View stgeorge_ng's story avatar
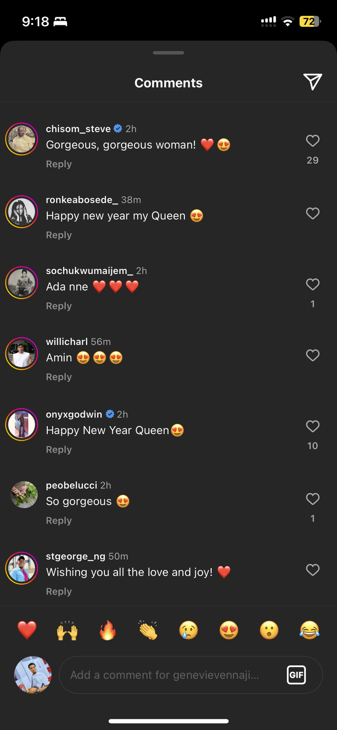 [22, 568]
